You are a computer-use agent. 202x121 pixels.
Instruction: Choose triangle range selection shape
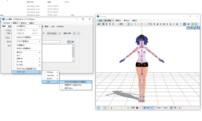point(138,24)
